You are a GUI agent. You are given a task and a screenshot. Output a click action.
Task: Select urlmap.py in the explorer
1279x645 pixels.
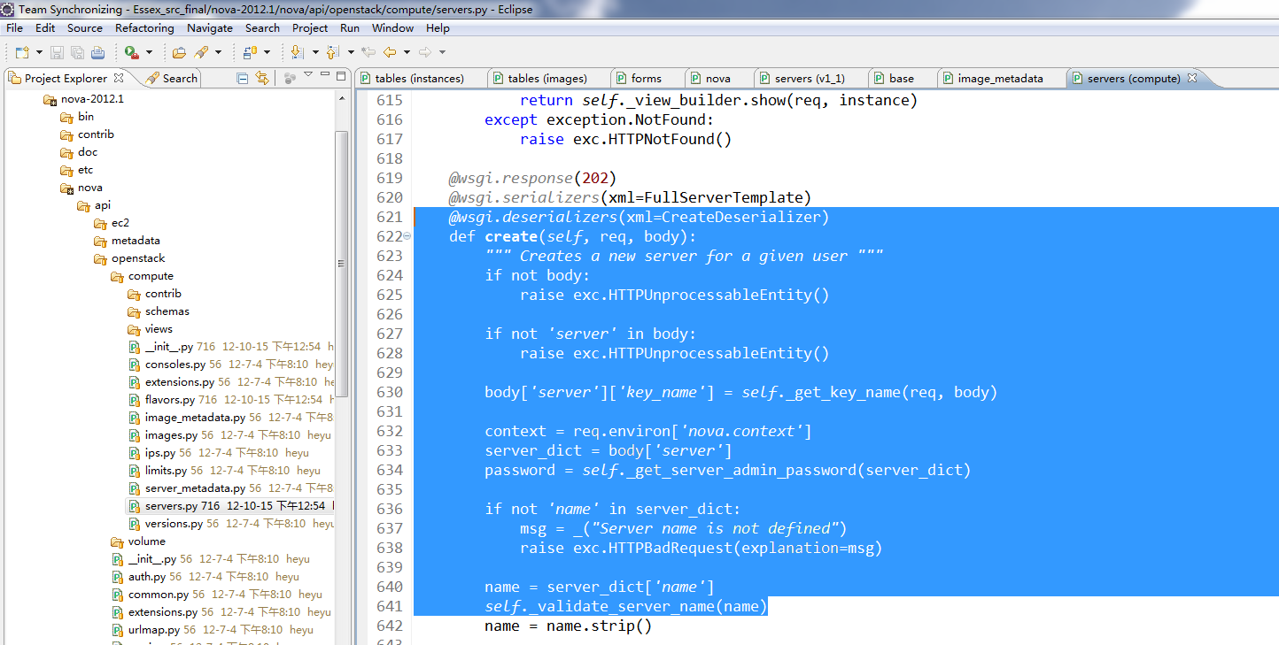pyautogui.click(x=154, y=630)
